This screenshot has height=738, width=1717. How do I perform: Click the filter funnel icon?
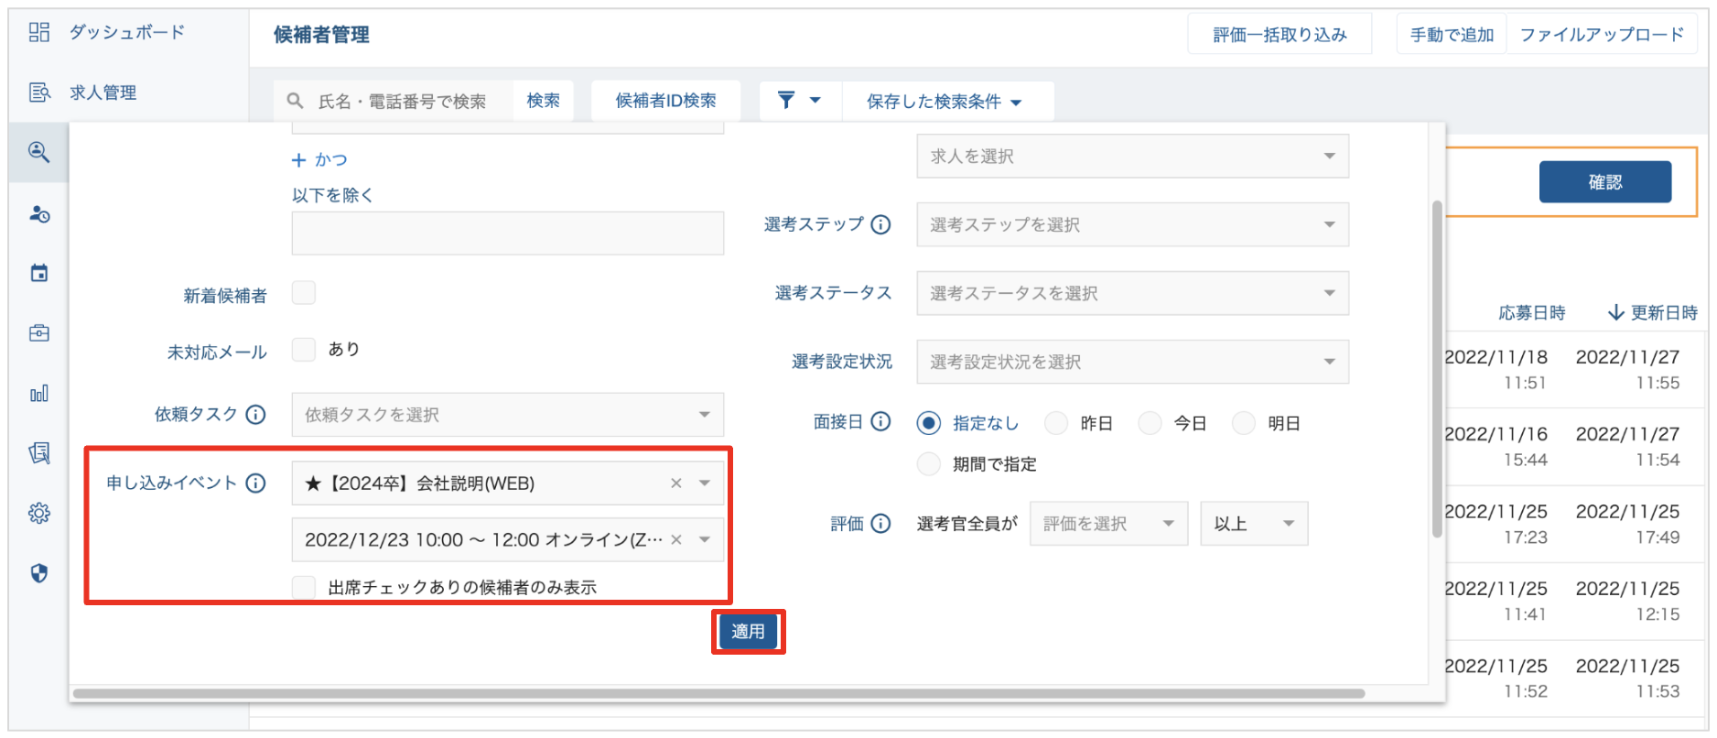tap(786, 100)
